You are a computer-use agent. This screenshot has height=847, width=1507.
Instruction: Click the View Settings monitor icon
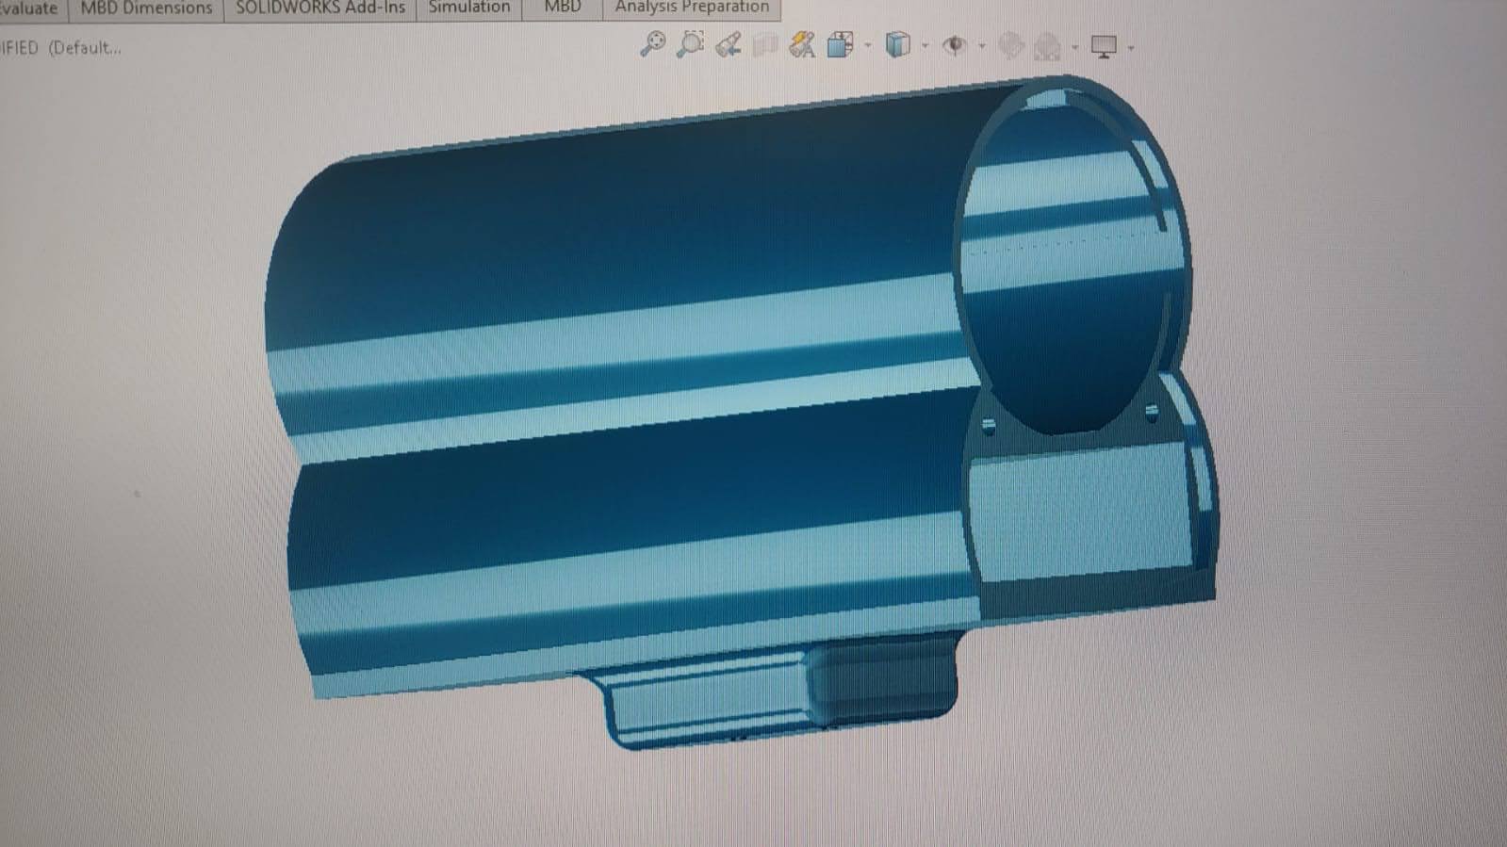[1104, 46]
